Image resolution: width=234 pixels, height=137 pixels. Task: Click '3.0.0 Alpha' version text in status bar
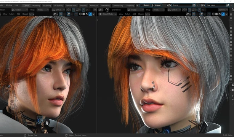click(228, 135)
